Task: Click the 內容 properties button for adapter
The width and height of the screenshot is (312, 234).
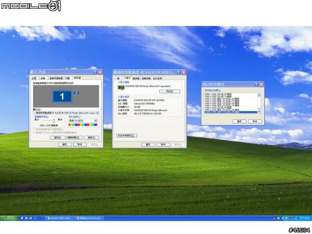Action: point(170,91)
